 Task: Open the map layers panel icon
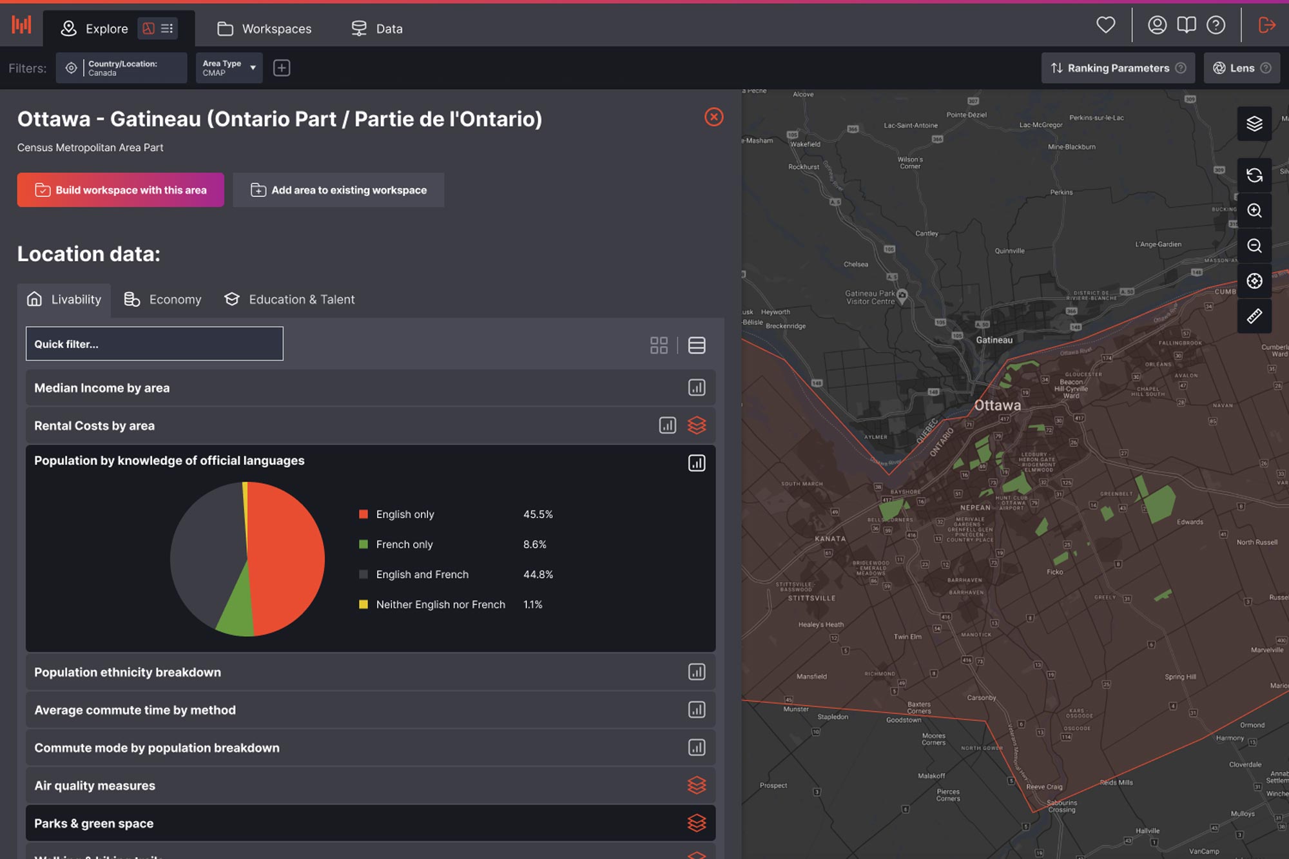[x=1254, y=123]
